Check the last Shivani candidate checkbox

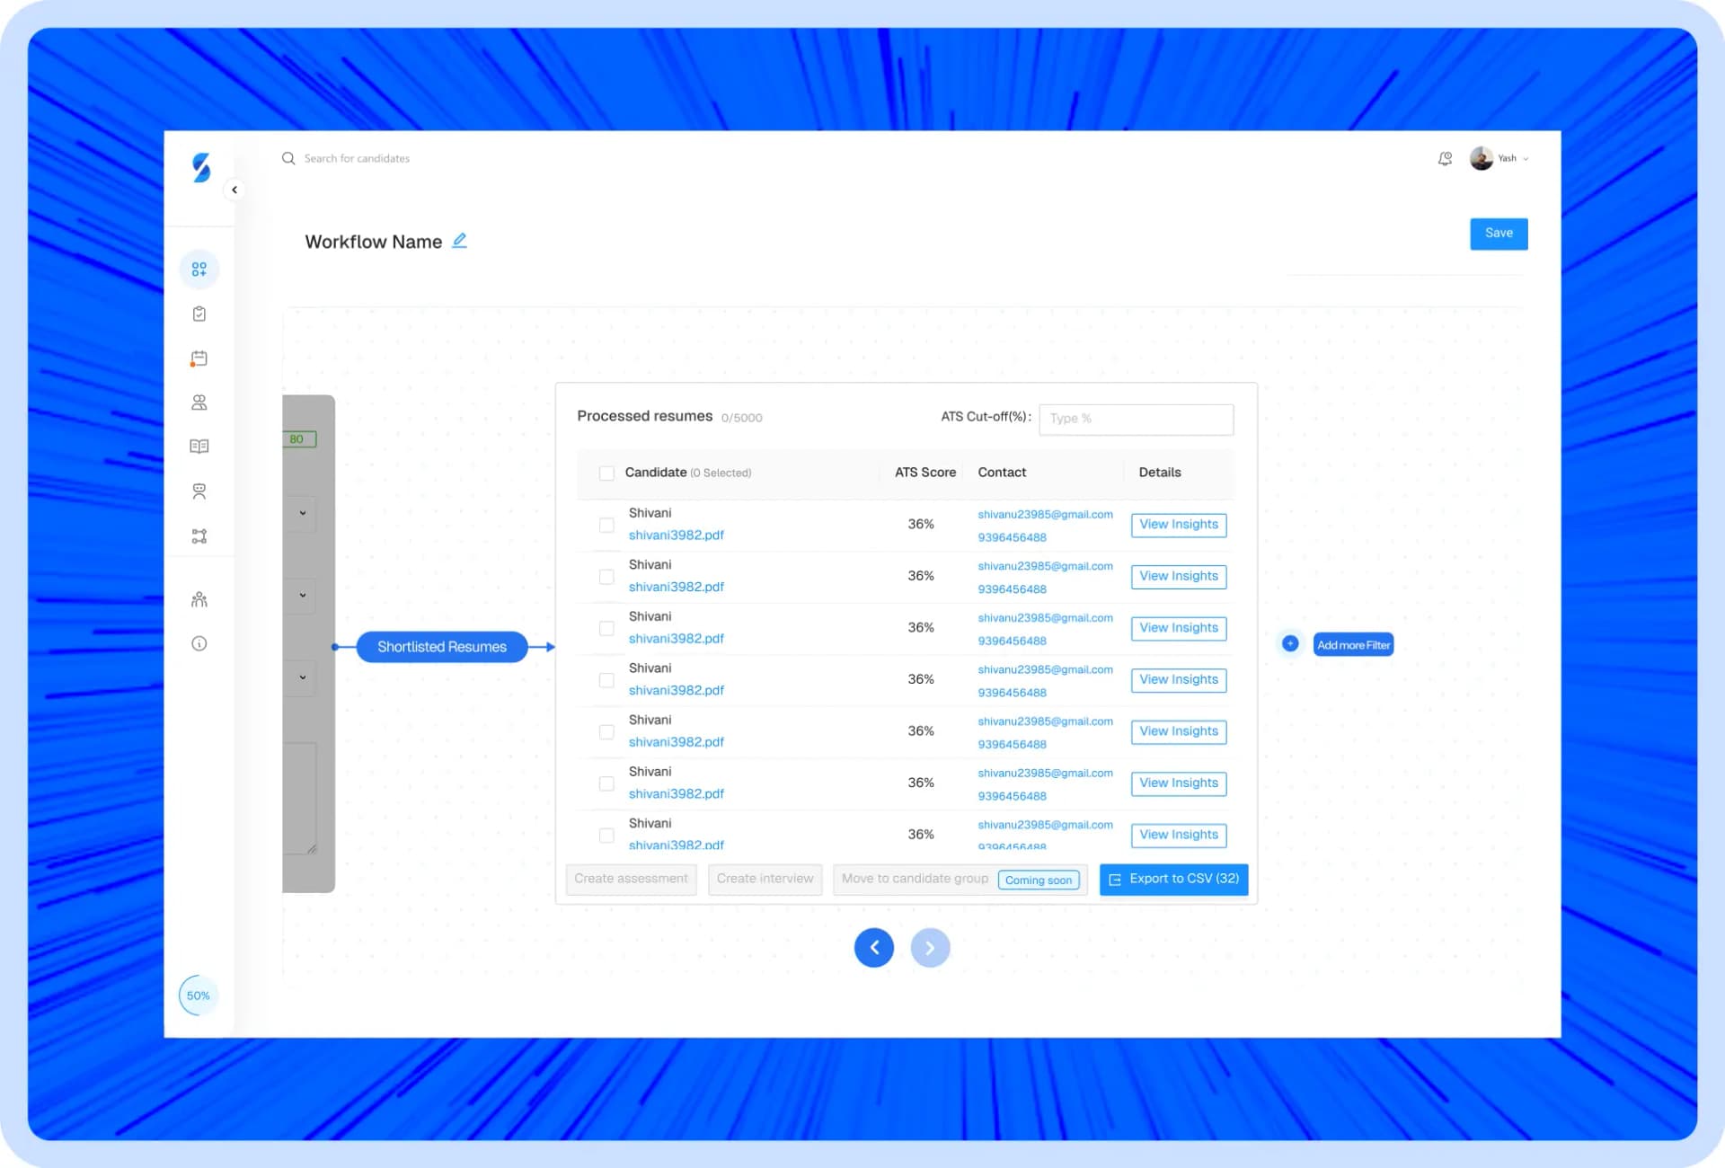606,835
